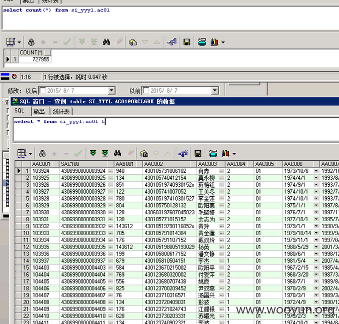
Task: Open the 以后 date dropdown
Action: [111, 90]
